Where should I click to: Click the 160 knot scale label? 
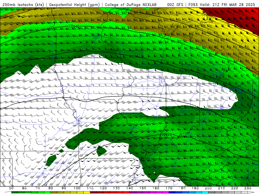156,188
